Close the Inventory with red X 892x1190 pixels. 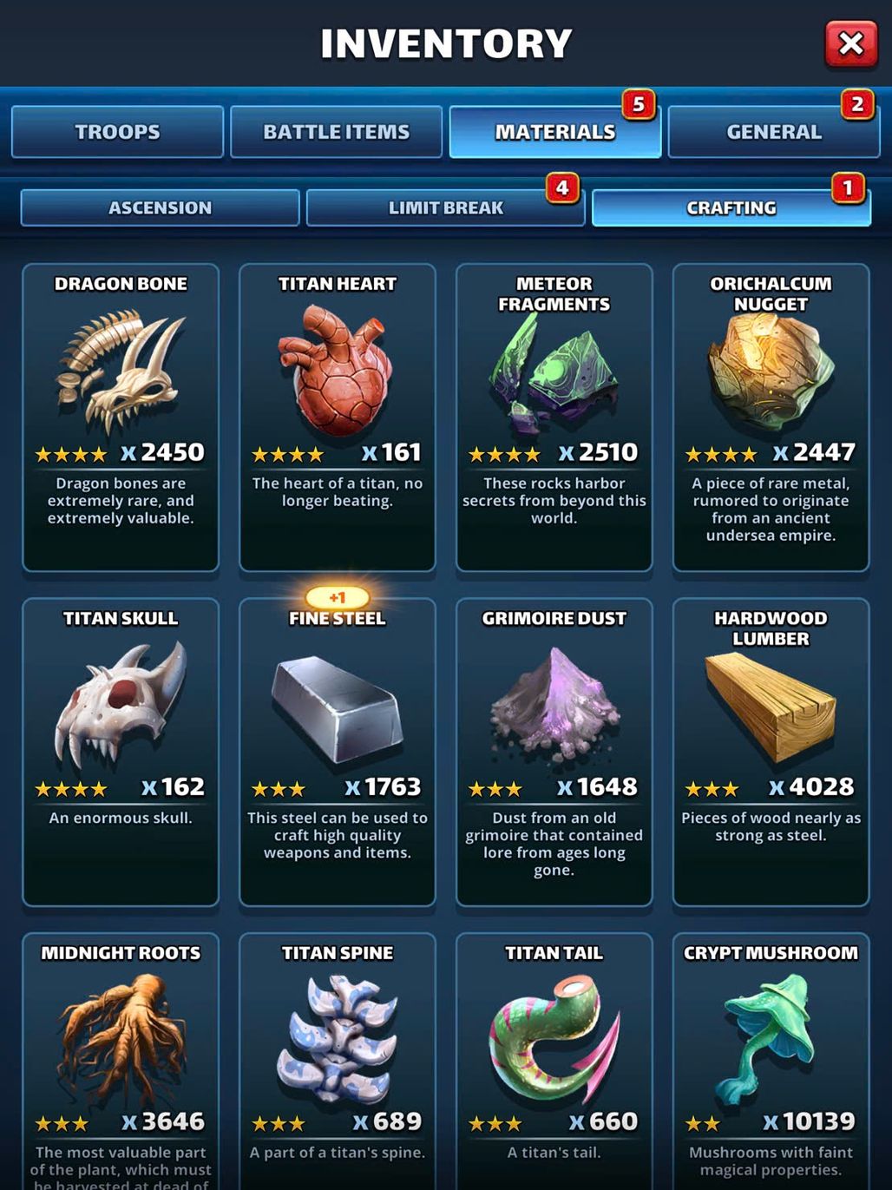point(851,43)
